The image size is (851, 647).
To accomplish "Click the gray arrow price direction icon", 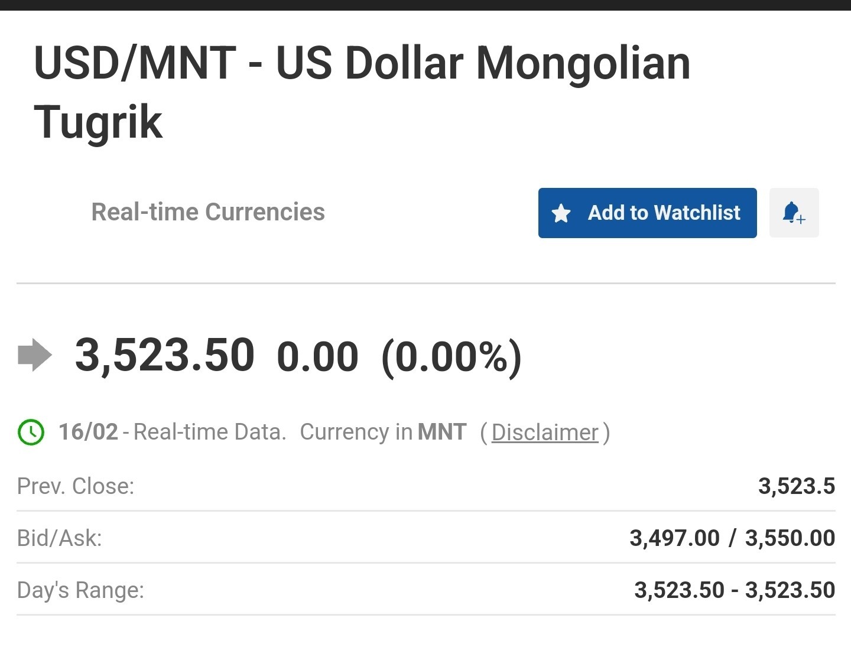I will pyautogui.click(x=35, y=355).
